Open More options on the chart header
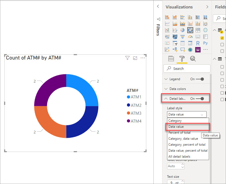 (x=143, y=58)
